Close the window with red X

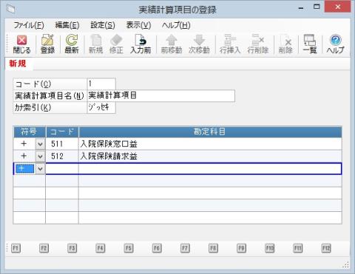point(337,7)
